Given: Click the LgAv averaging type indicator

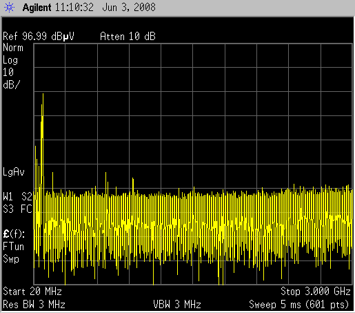Looking at the screenshot, I should (x=14, y=172).
